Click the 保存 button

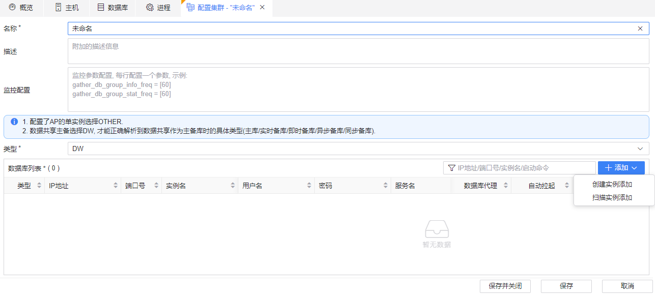tap(566, 286)
